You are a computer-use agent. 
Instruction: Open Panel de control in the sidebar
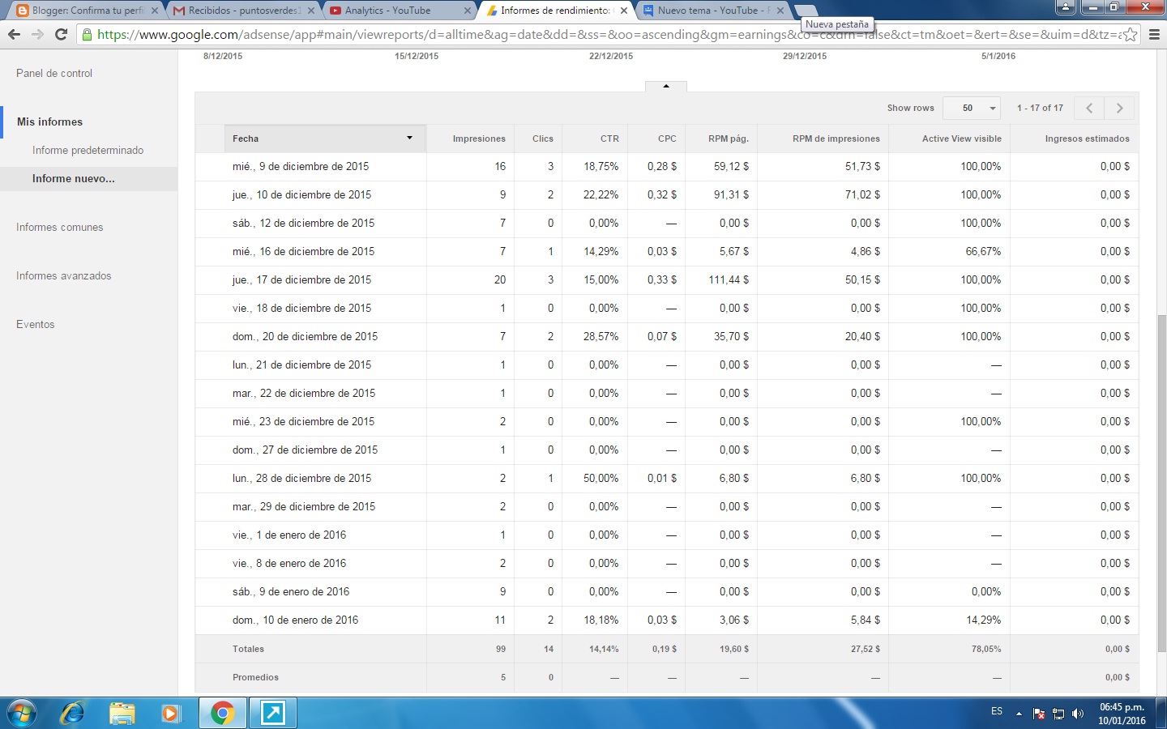(x=54, y=73)
